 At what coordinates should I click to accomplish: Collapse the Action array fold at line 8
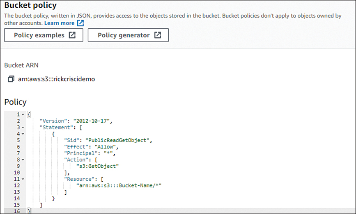tap(23, 159)
